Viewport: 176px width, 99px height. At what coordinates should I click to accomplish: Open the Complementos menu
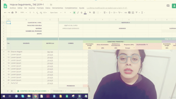tap(71, 8)
